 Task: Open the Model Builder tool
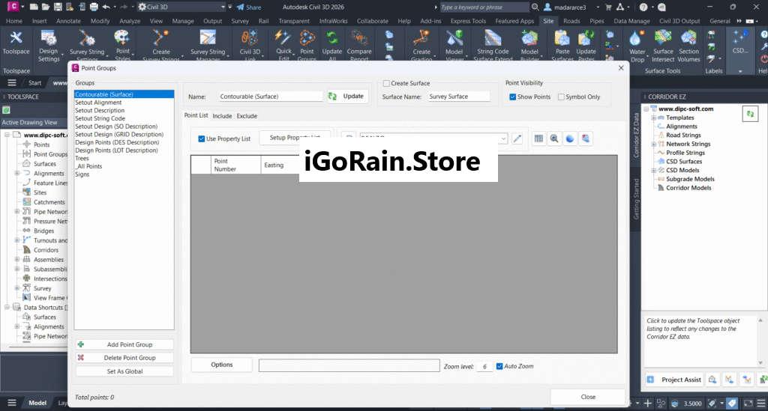click(529, 45)
